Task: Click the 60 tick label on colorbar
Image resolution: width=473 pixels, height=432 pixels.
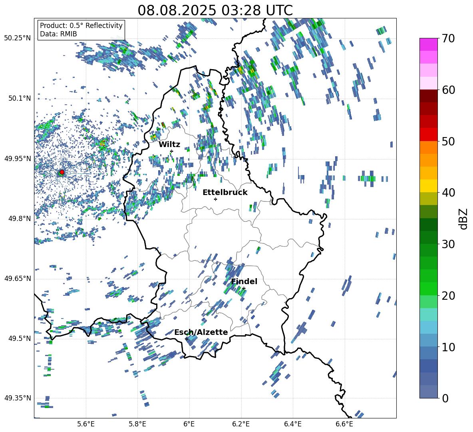Action: click(x=448, y=90)
